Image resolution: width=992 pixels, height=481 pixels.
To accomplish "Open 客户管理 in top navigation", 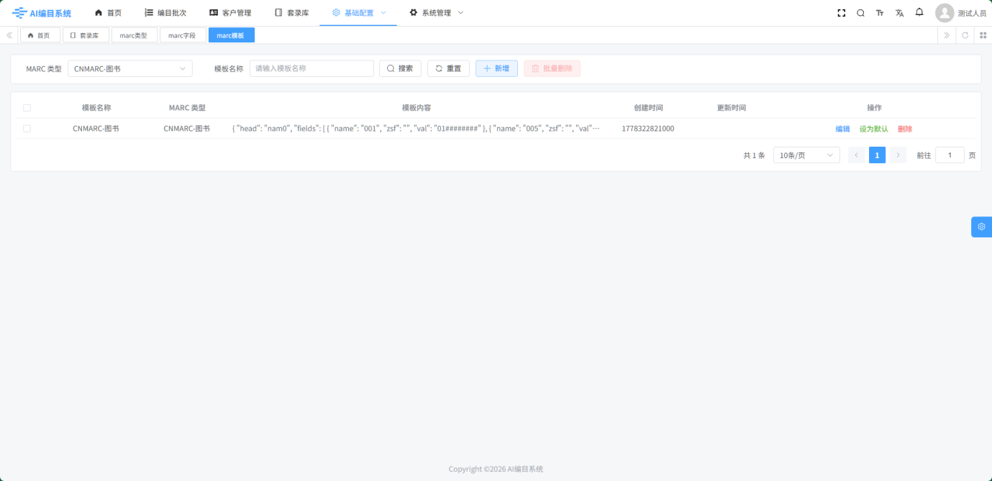I will [230, 13].
